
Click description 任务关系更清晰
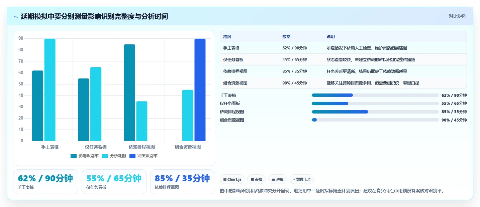[367, 71]
